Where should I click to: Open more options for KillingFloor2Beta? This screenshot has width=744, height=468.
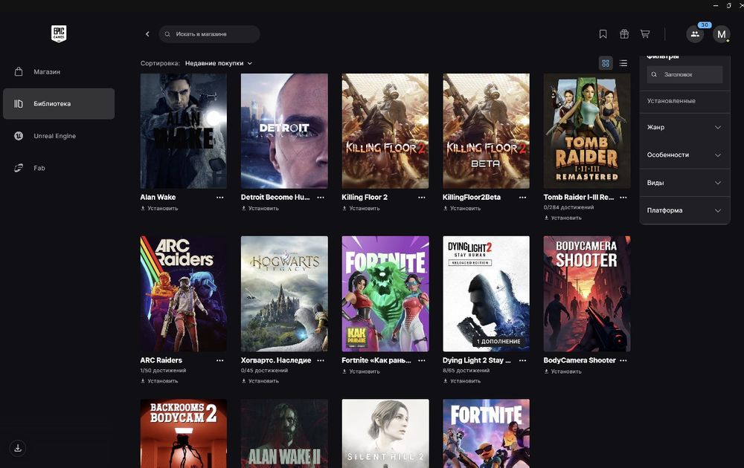pyautogui.click(x=522, y=198)
